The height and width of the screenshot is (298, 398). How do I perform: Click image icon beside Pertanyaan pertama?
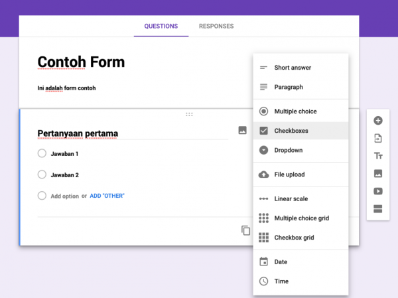[x=242, y=130]
